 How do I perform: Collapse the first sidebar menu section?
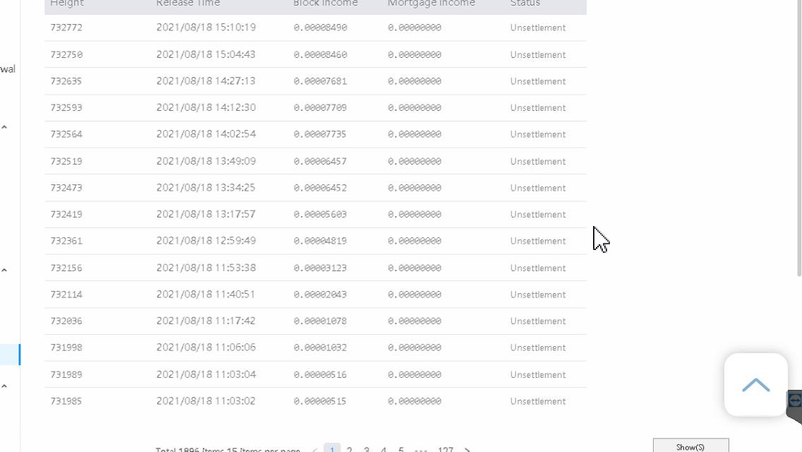coord(4,128)
